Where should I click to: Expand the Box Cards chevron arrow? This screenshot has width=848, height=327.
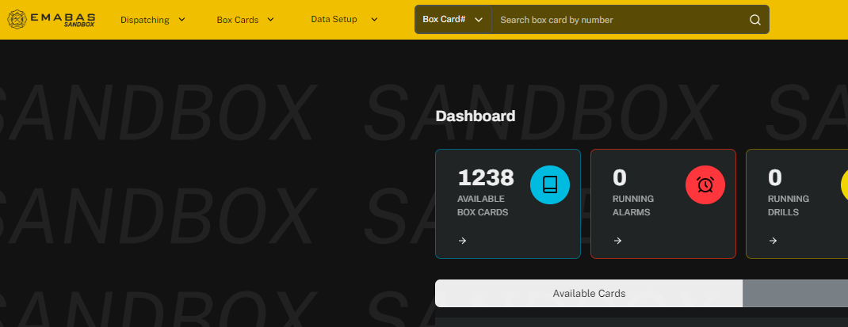tap(270, 20)
